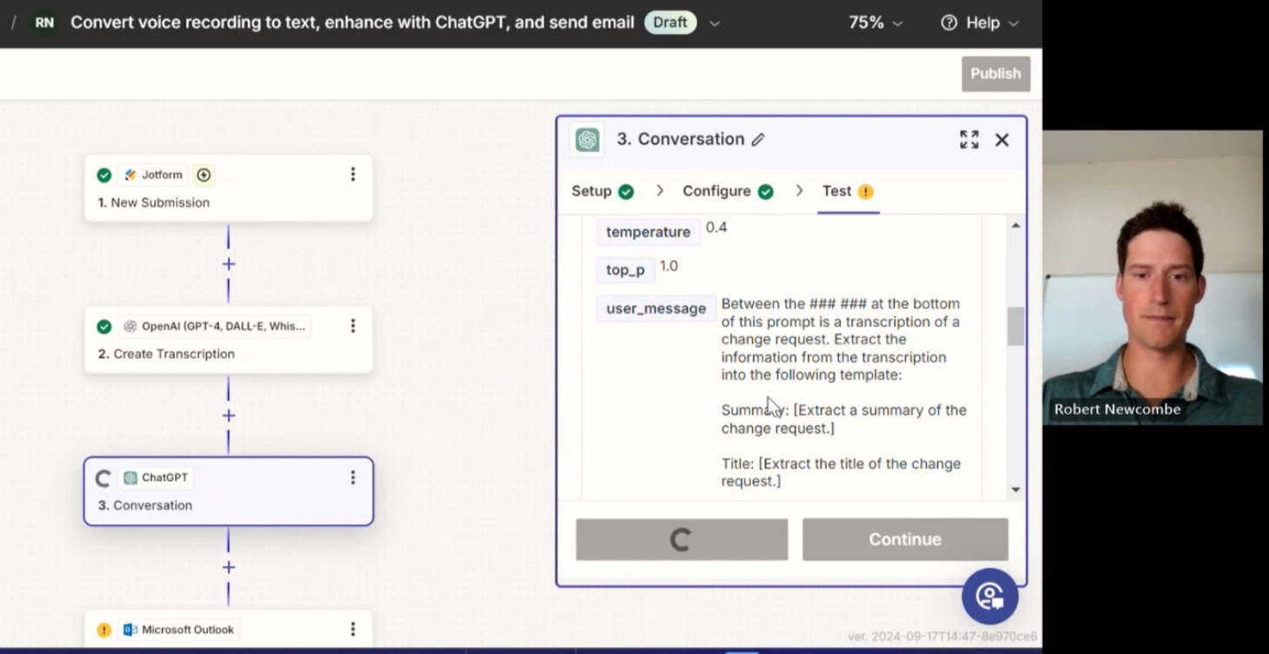Viewport: 1269px width, 654px height.
Task: Select the Create Transcription step
Action: tap(228, 340)
